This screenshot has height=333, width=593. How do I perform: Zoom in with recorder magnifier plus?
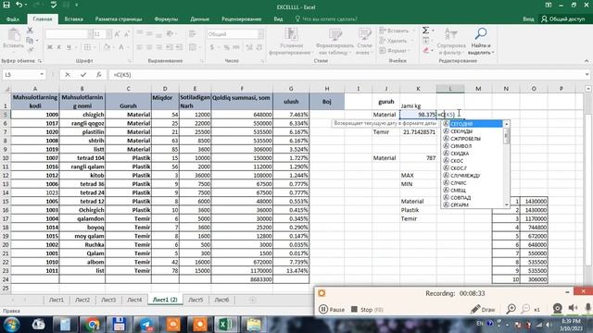(x=511, y=309)
